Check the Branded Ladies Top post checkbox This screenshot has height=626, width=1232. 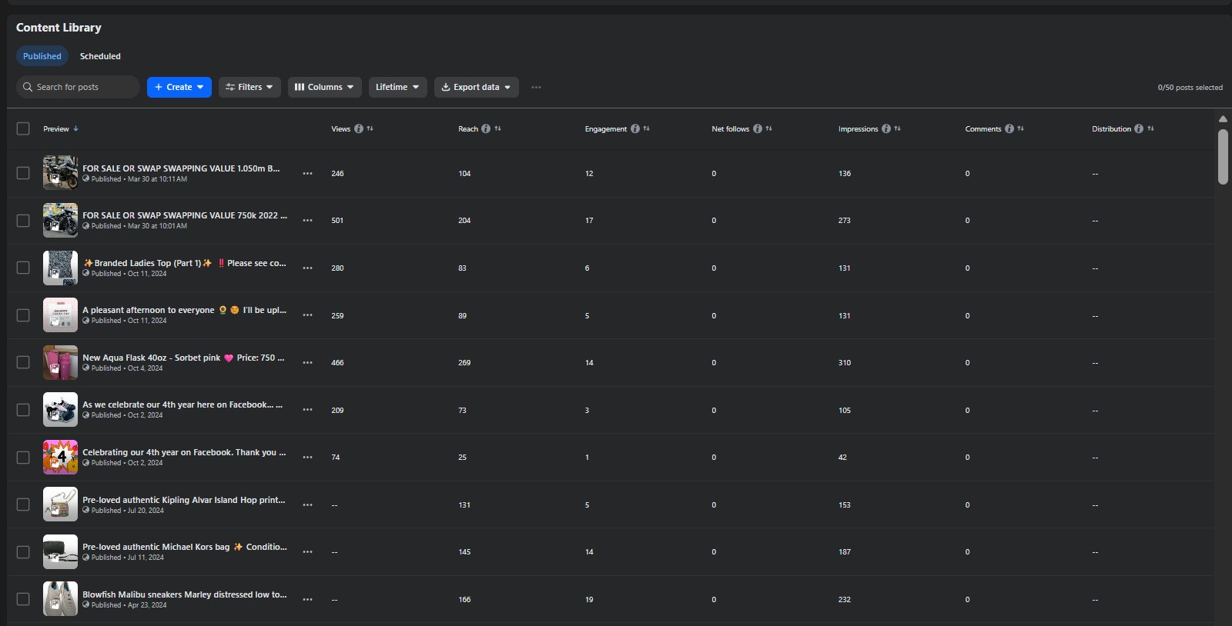(x=23, y=268)
